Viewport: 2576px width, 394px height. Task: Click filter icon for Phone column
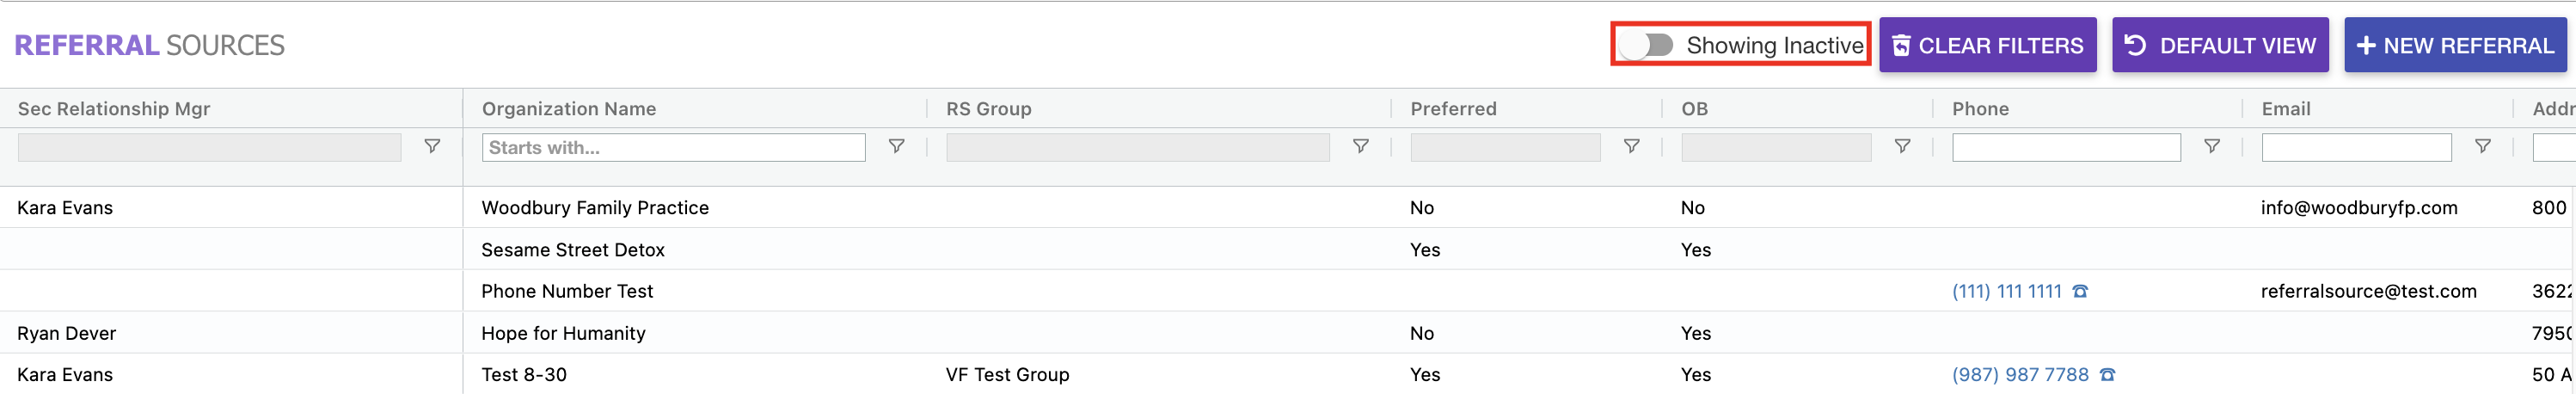2212,147
